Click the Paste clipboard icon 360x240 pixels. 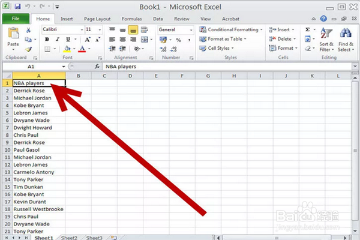(x=13, y=34)
